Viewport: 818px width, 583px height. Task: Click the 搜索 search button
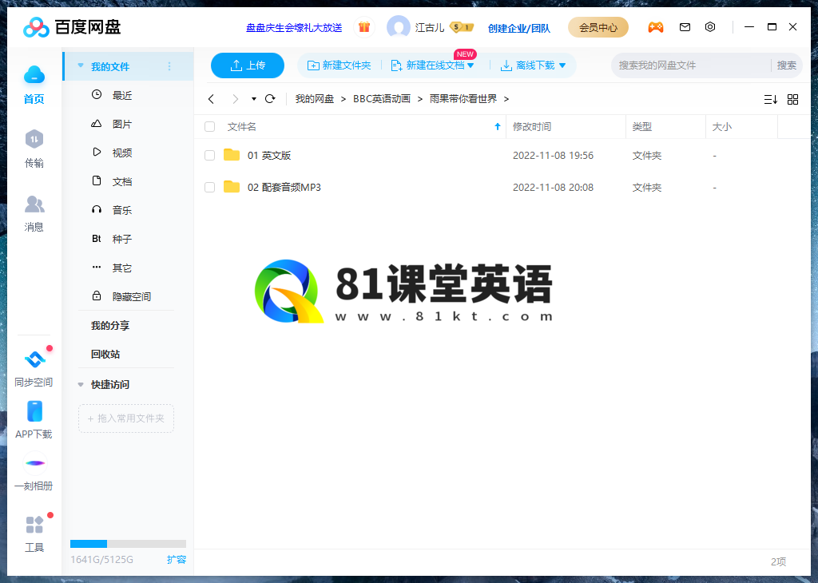786,65
